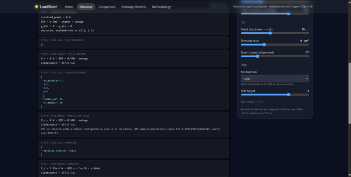Click the empty '{}' arguments in Step 2
The image size is (351, 177).
click(x=42, y=45)
